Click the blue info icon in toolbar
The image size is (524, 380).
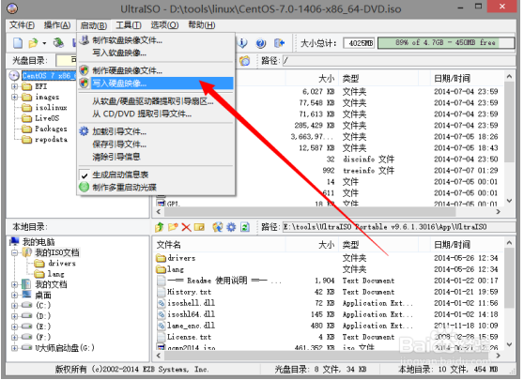(x=242, y=43)
